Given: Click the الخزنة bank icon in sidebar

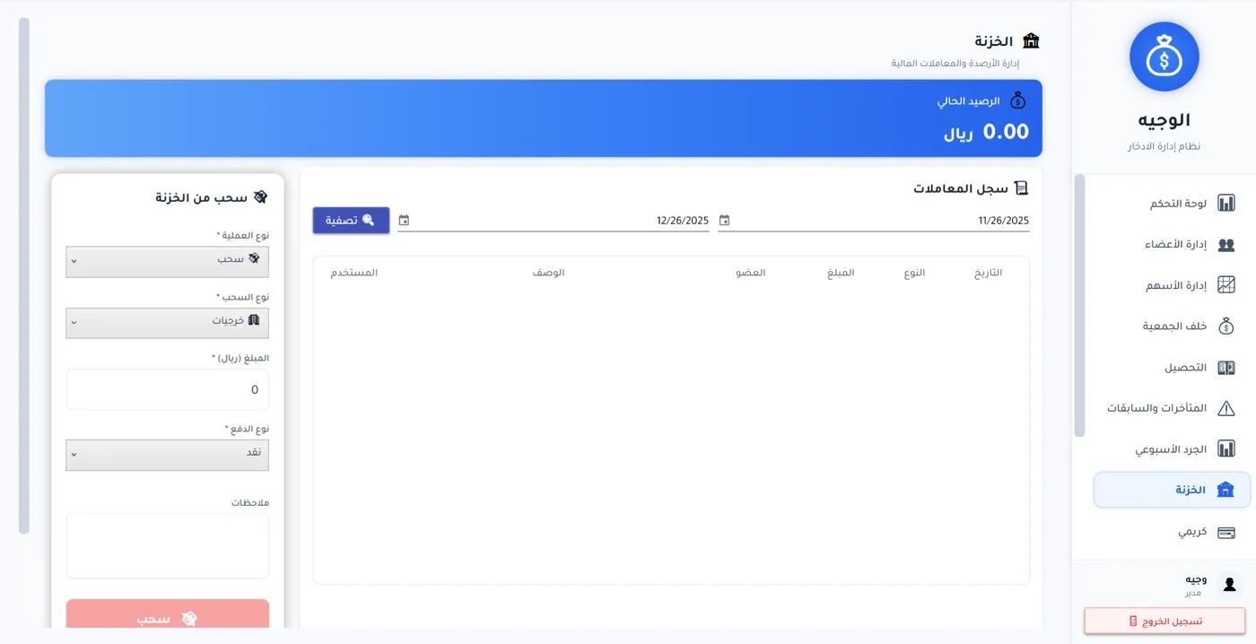Looking at the screenshot, I should [1225, 490].
